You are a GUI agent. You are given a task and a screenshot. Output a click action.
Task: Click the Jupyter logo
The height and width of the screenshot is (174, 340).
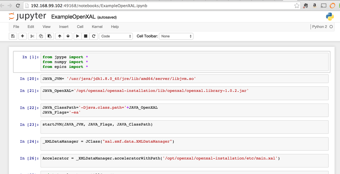[27, 16]
